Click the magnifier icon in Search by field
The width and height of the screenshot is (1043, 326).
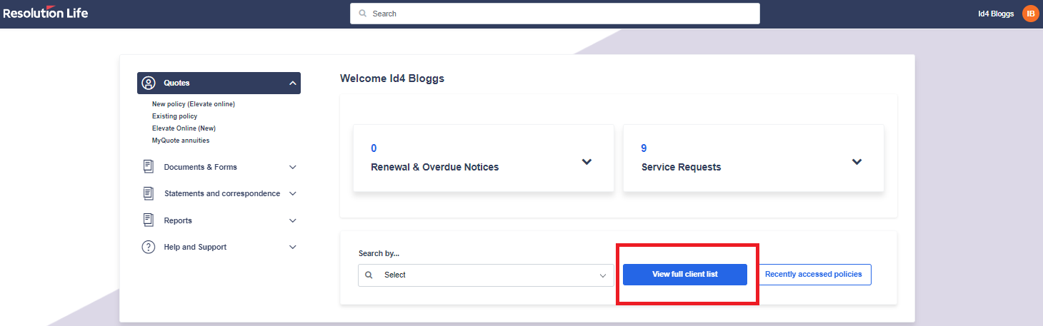369,275
